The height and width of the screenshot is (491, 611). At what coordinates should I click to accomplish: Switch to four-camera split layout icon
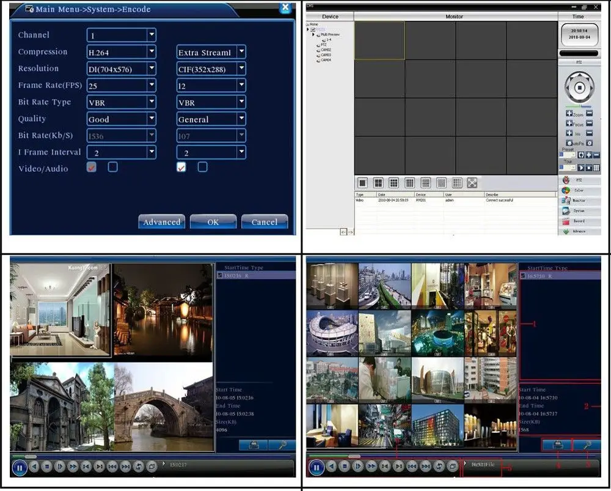(378, 183)
